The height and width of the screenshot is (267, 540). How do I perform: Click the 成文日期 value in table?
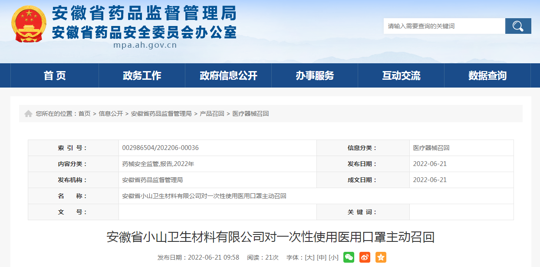click(x=430, y=180)
